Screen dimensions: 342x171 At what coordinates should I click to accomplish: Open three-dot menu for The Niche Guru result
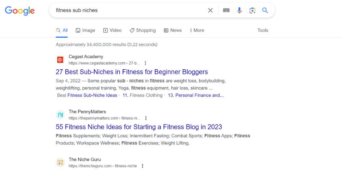pos(142,166)
